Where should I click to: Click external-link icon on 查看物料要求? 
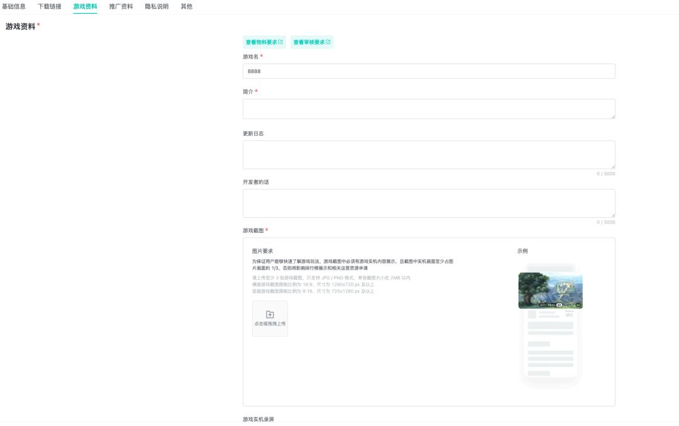click(x=280, y=42)
